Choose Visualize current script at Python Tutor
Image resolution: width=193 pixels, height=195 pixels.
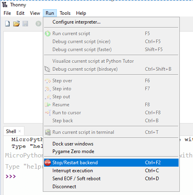pos(111,61)
